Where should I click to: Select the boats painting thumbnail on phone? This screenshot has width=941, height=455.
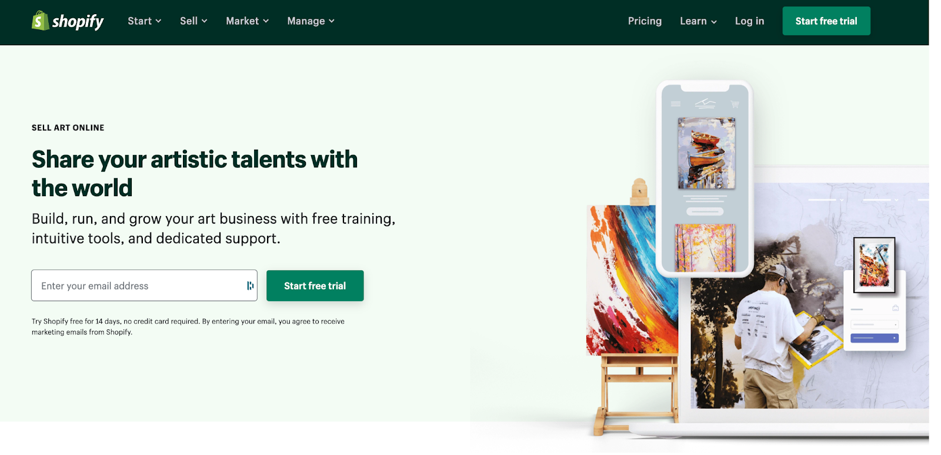click(x=706, y=153)
